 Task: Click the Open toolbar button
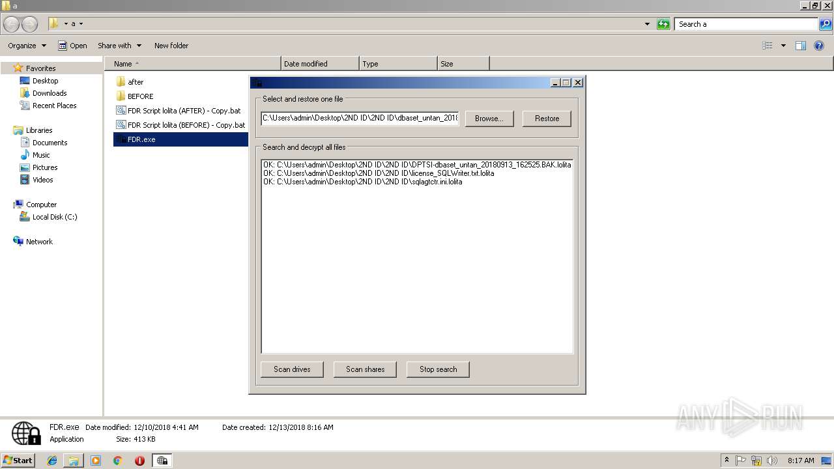[x=72, y=46]
